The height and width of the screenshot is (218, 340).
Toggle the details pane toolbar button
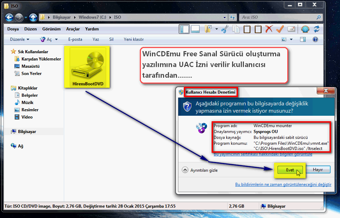coord(195,29)
